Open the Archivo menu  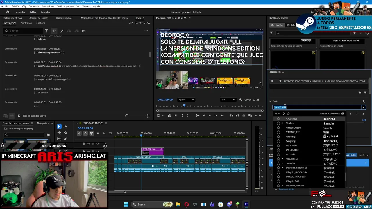(x=5, y=6)
